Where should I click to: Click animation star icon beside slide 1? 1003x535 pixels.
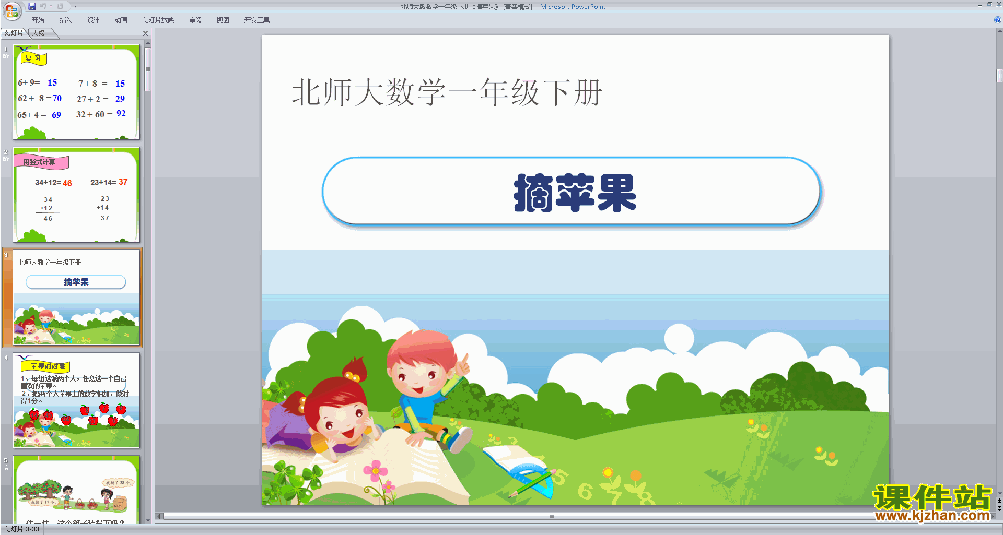(x=6, y=56)
